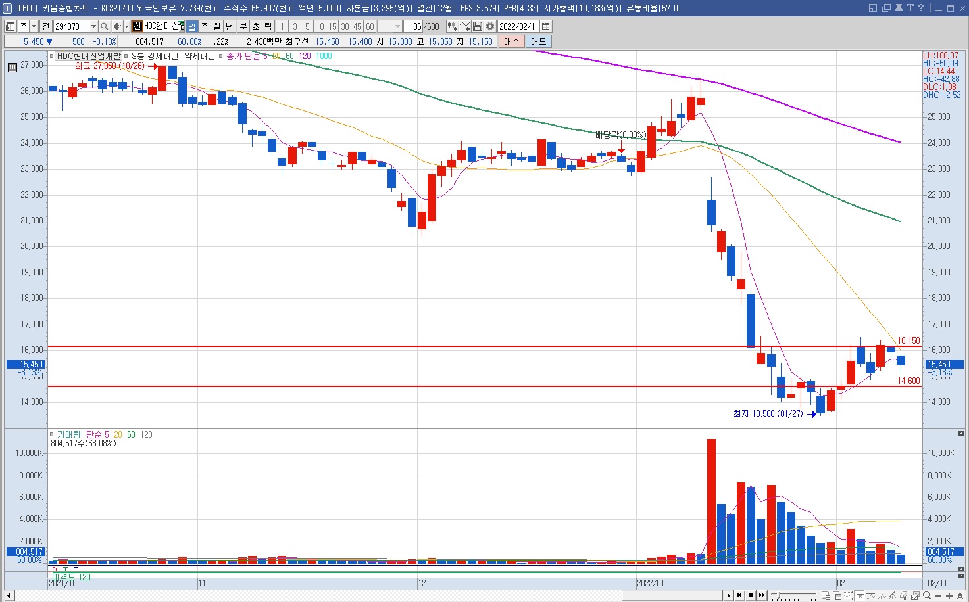Toggle the 거래량 단순 legend checkbox
Image resolution: width=969 pixels, height=602 pixels.
[x=52, y=434]
